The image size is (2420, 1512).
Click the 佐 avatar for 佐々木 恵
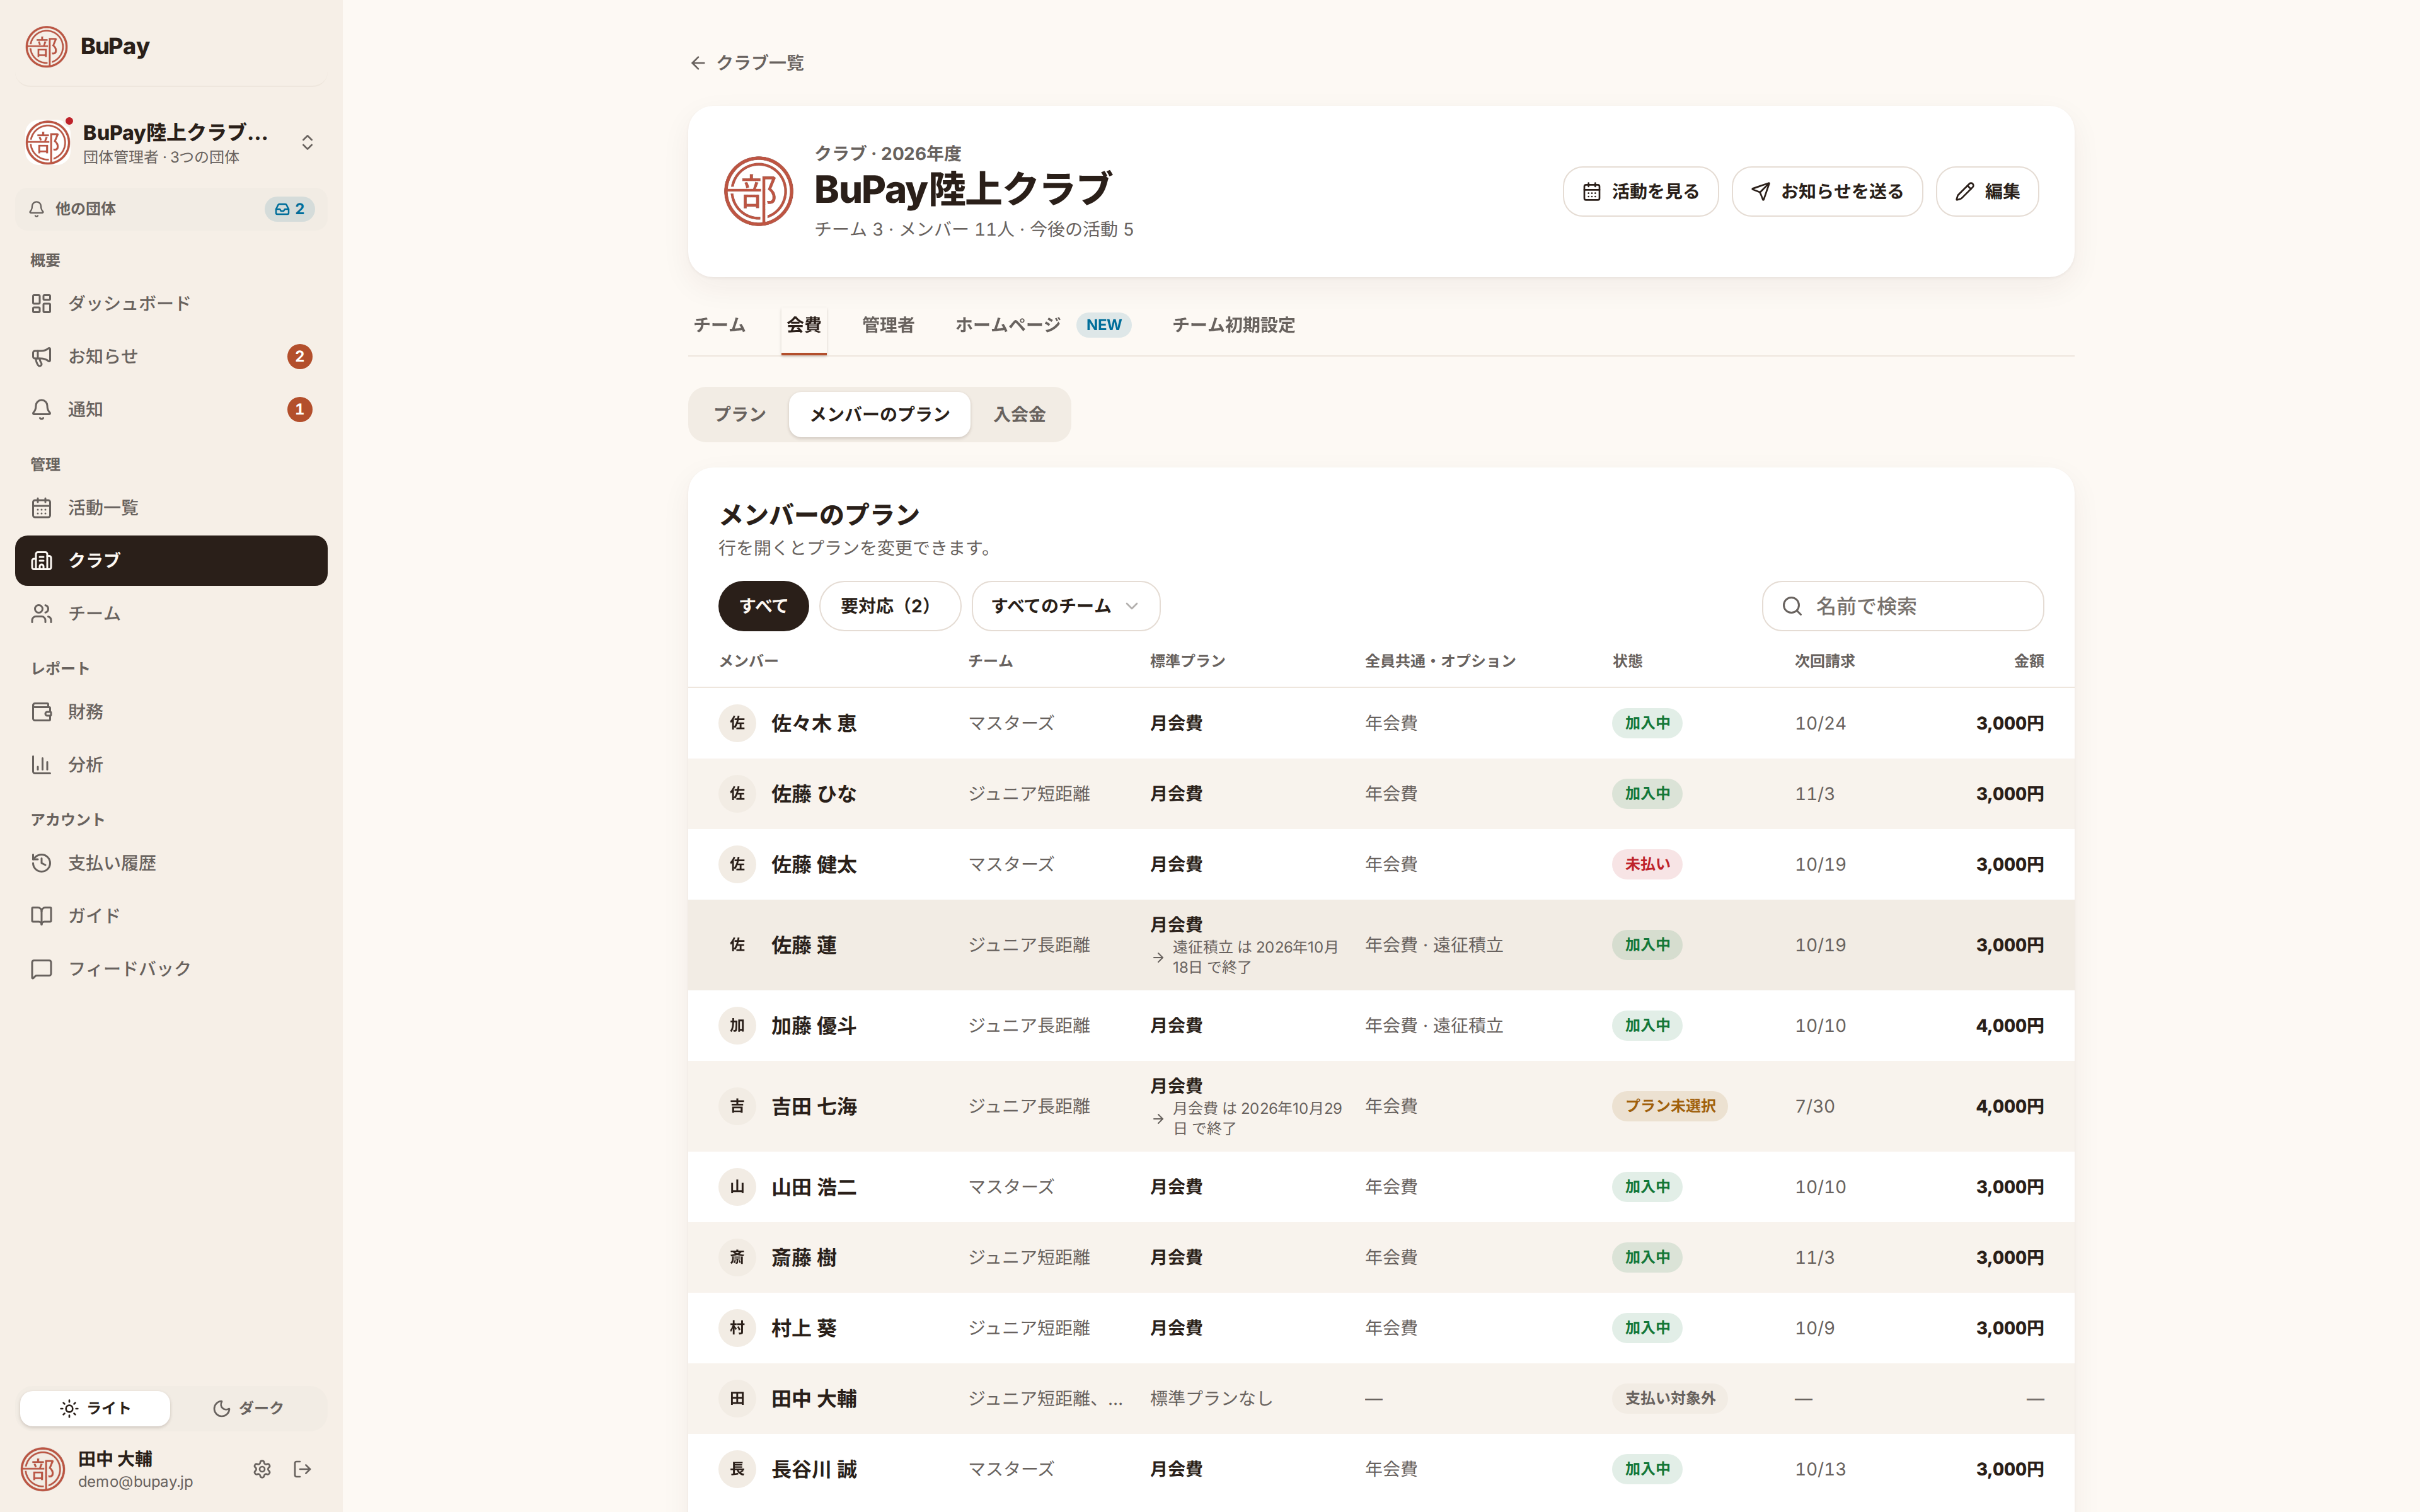tap(737, 723)
